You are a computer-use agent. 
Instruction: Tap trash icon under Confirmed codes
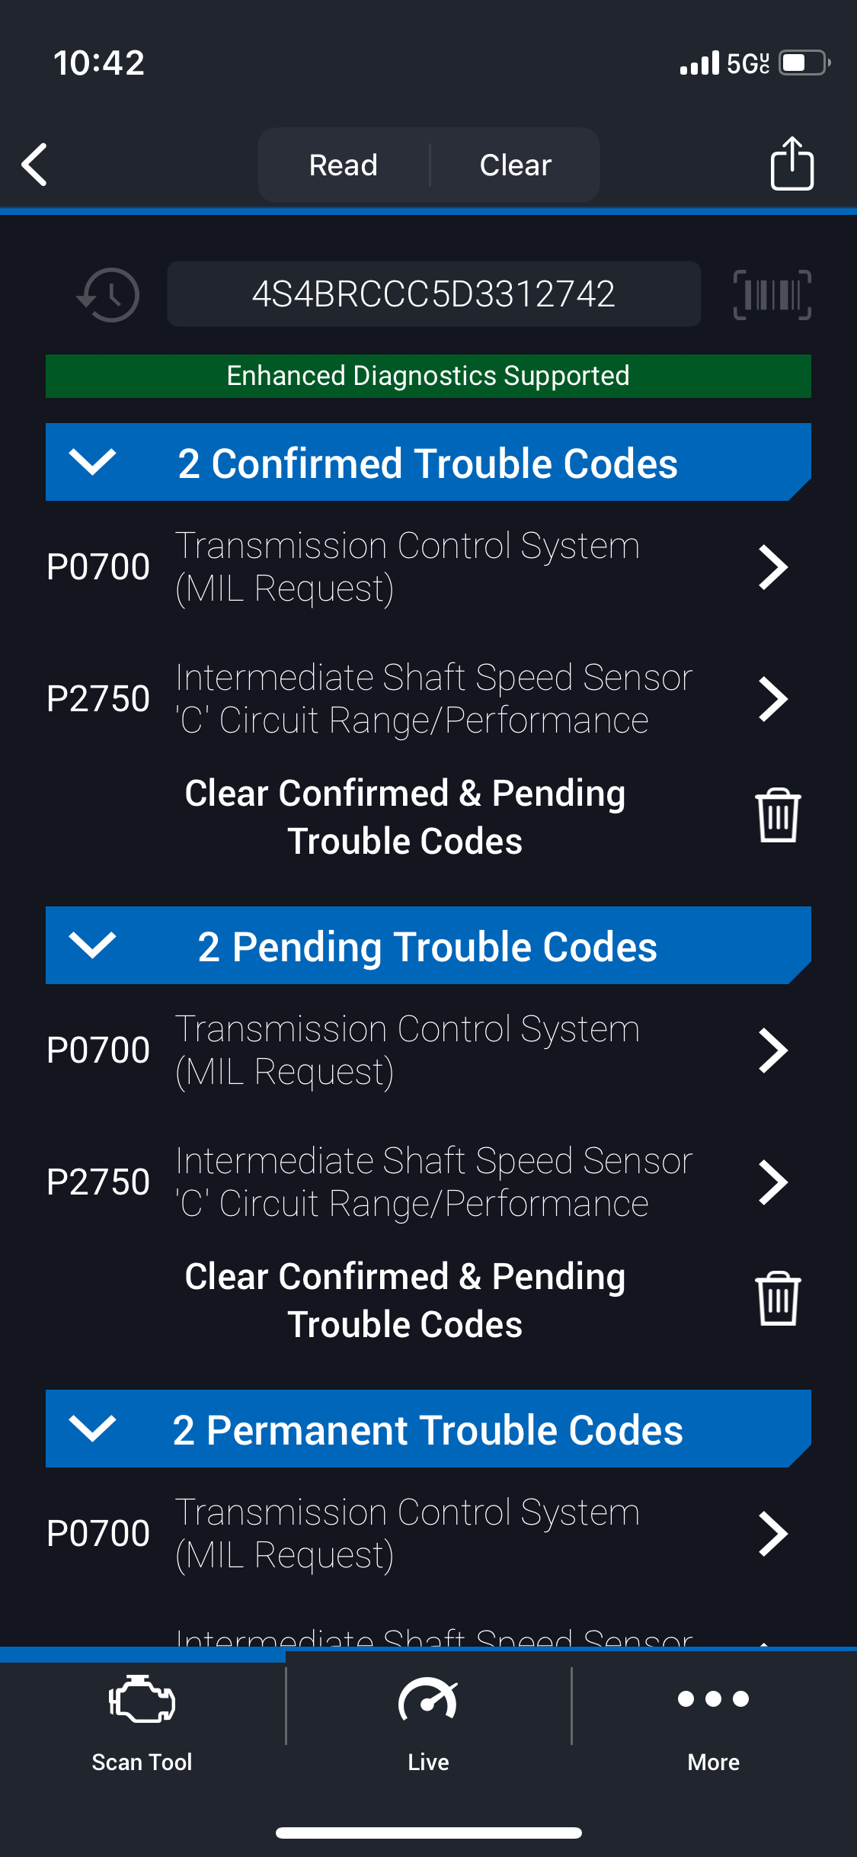tap(777, 816)
